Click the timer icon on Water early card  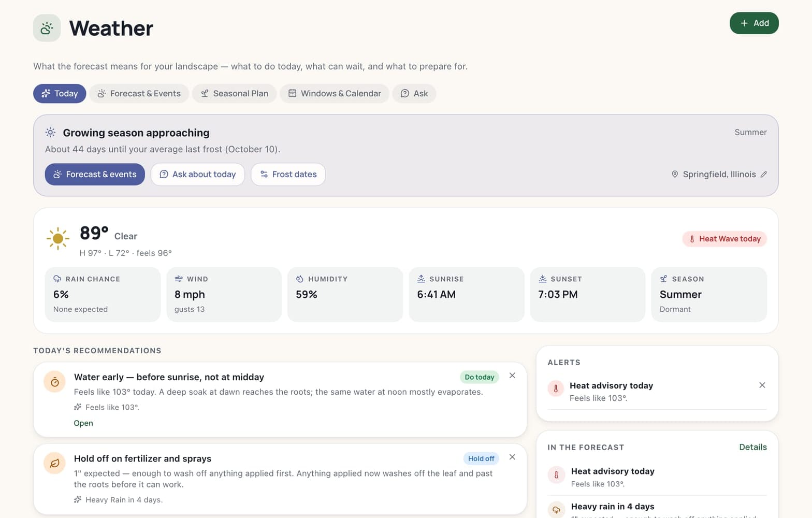click(54, 382)
